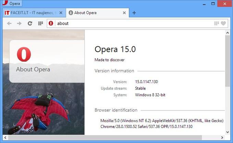The width and height of the screenshot is (233, 143).
Task: Click the wingsuit skydiver photo
Action: 39,113
